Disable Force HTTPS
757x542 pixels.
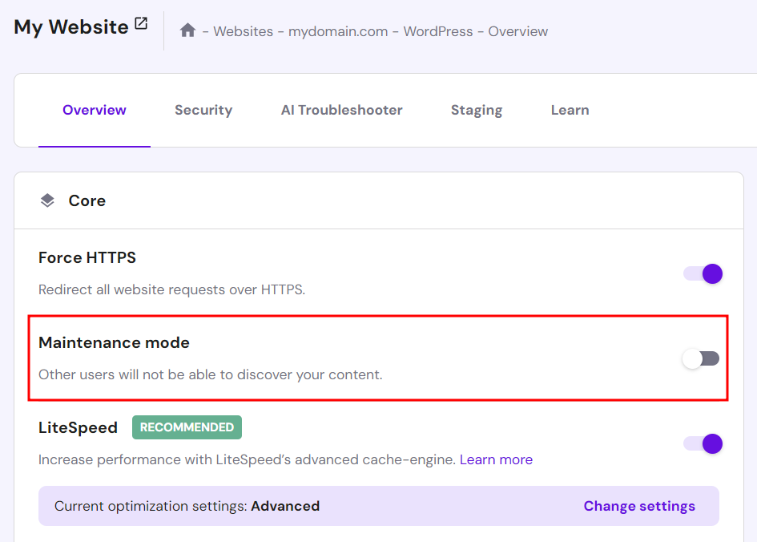click(702, 273)
